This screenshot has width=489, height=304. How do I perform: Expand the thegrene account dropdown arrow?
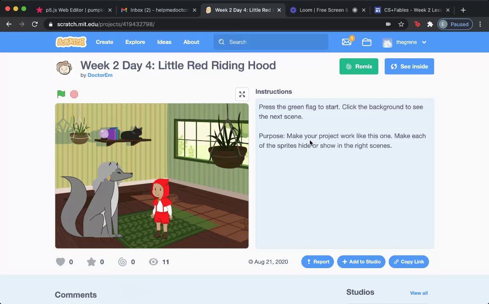tap(424, 42)
